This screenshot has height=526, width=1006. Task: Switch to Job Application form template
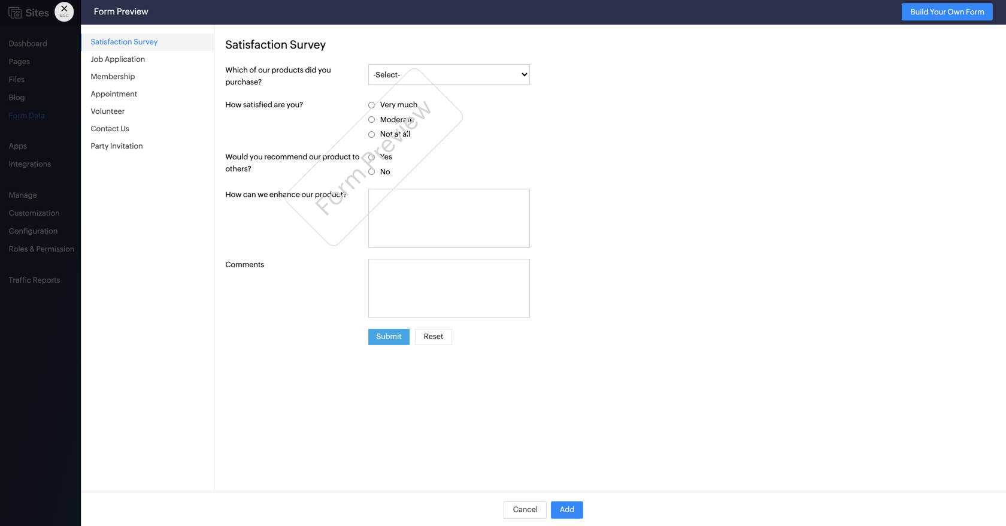[x=117, y=59]
